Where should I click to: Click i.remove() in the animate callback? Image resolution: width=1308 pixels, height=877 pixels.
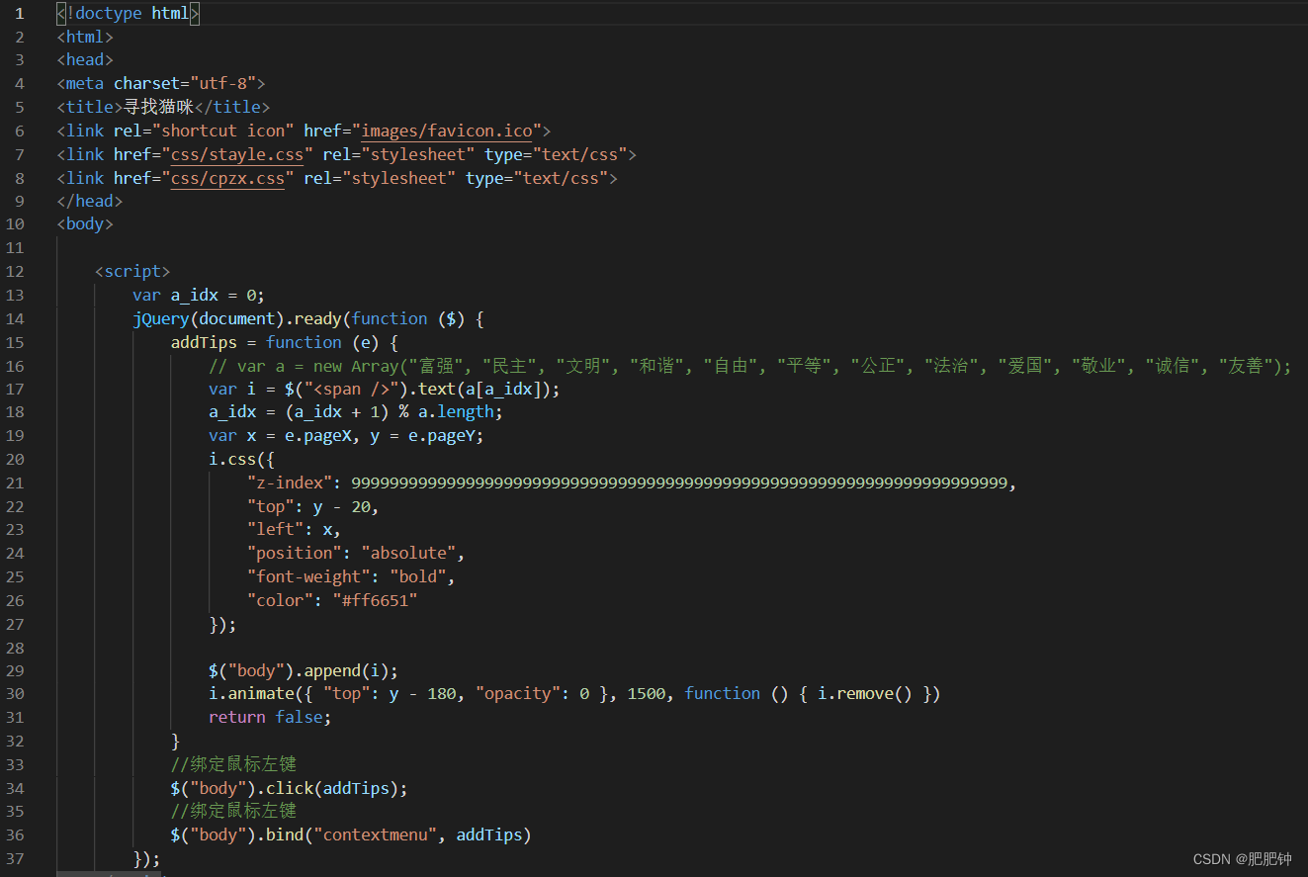click(865, 693)
